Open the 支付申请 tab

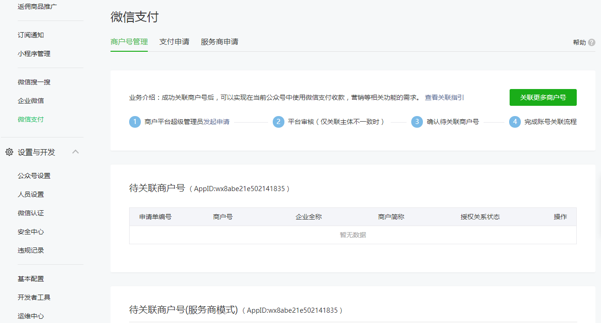[x=174, y=41]
